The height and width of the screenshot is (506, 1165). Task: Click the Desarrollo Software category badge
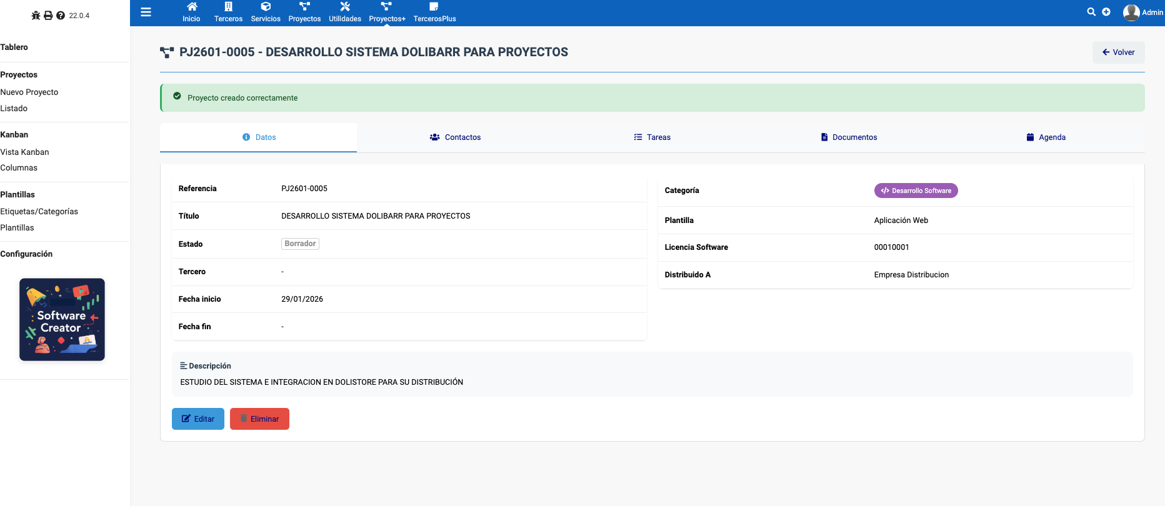[916, 191]
